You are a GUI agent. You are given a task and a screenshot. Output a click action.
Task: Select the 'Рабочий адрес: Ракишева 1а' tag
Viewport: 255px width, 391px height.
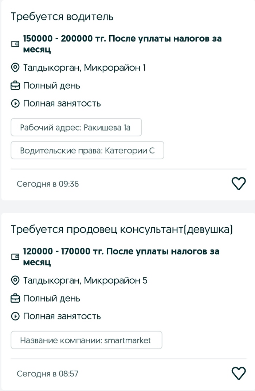coord(76,128)
